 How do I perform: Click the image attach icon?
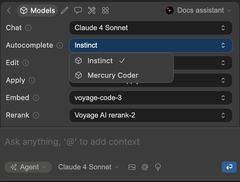(x=132, y=167)
